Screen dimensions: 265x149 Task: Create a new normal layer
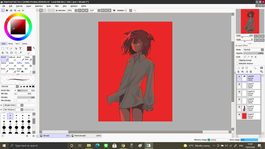(x=238, y=68)
